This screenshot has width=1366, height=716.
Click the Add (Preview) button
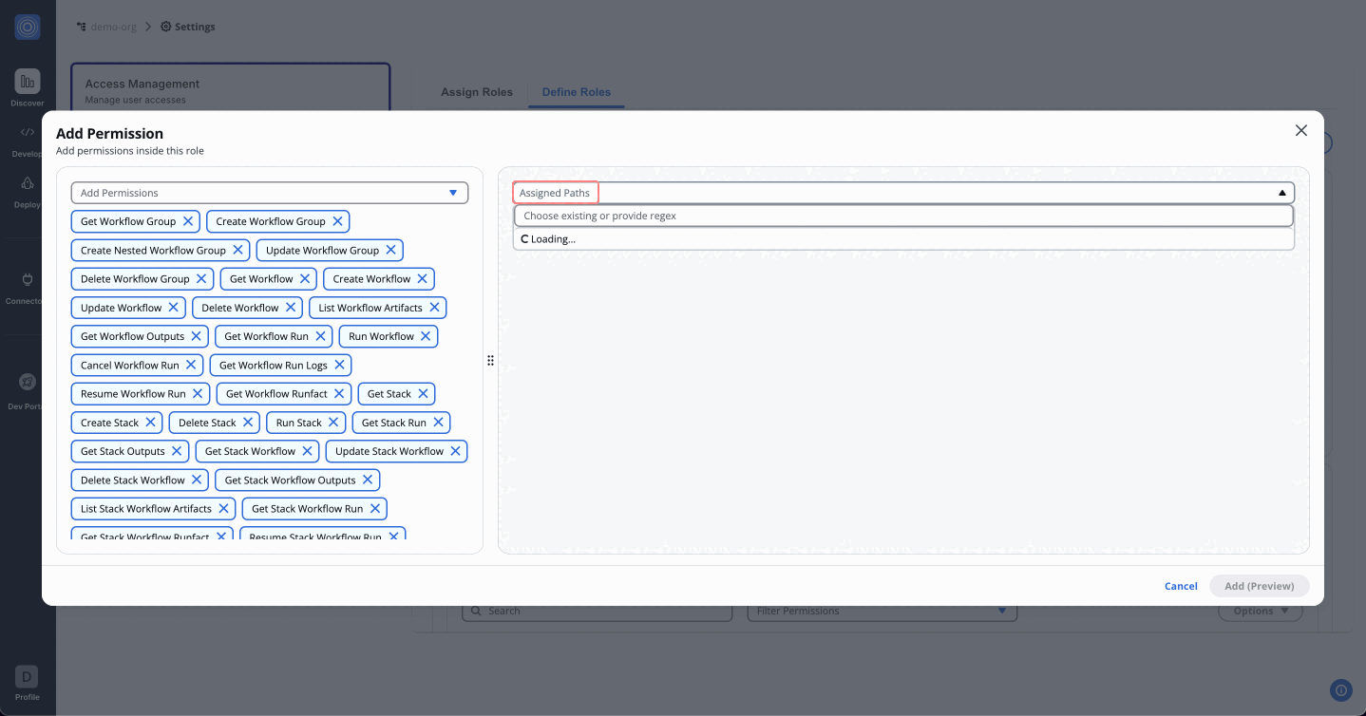click(1259, 586)
